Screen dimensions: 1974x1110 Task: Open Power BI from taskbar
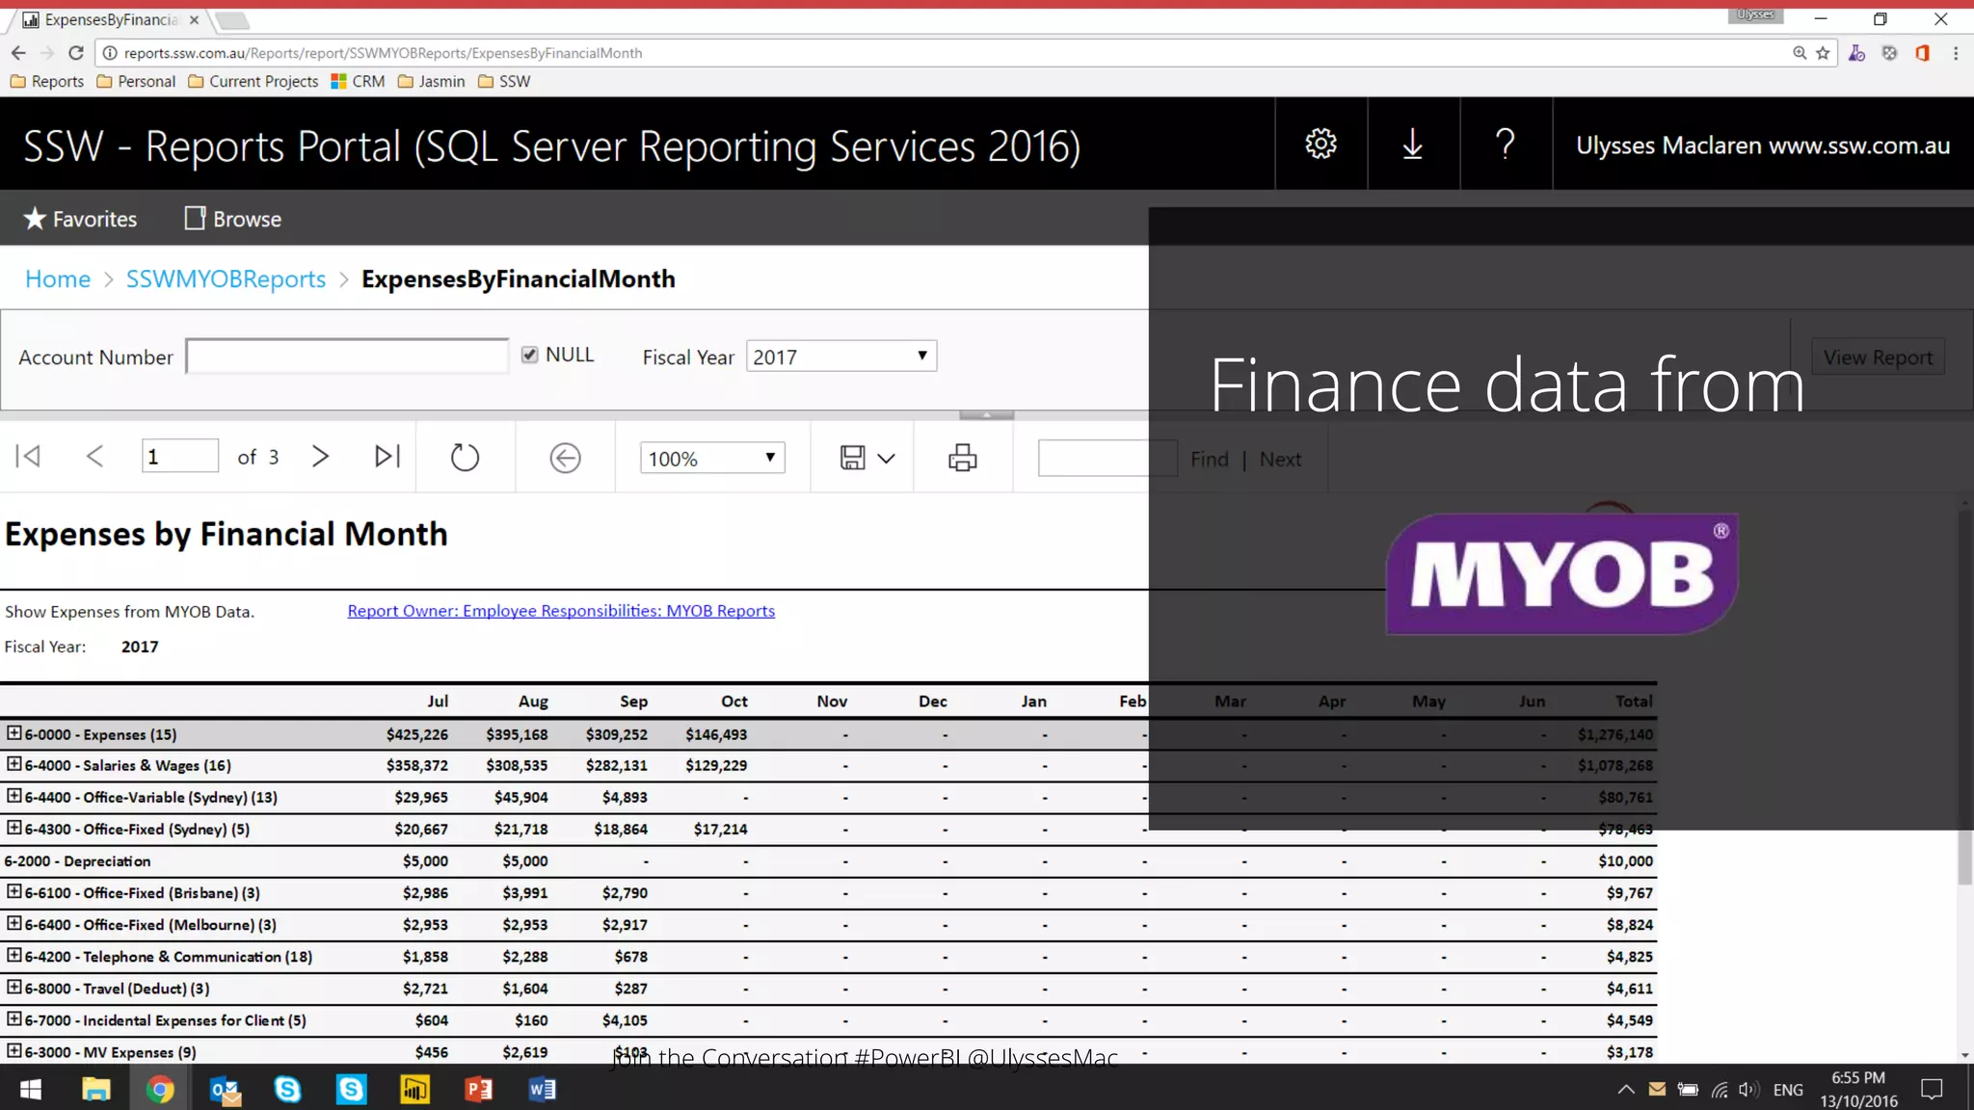click(414, 1089)
